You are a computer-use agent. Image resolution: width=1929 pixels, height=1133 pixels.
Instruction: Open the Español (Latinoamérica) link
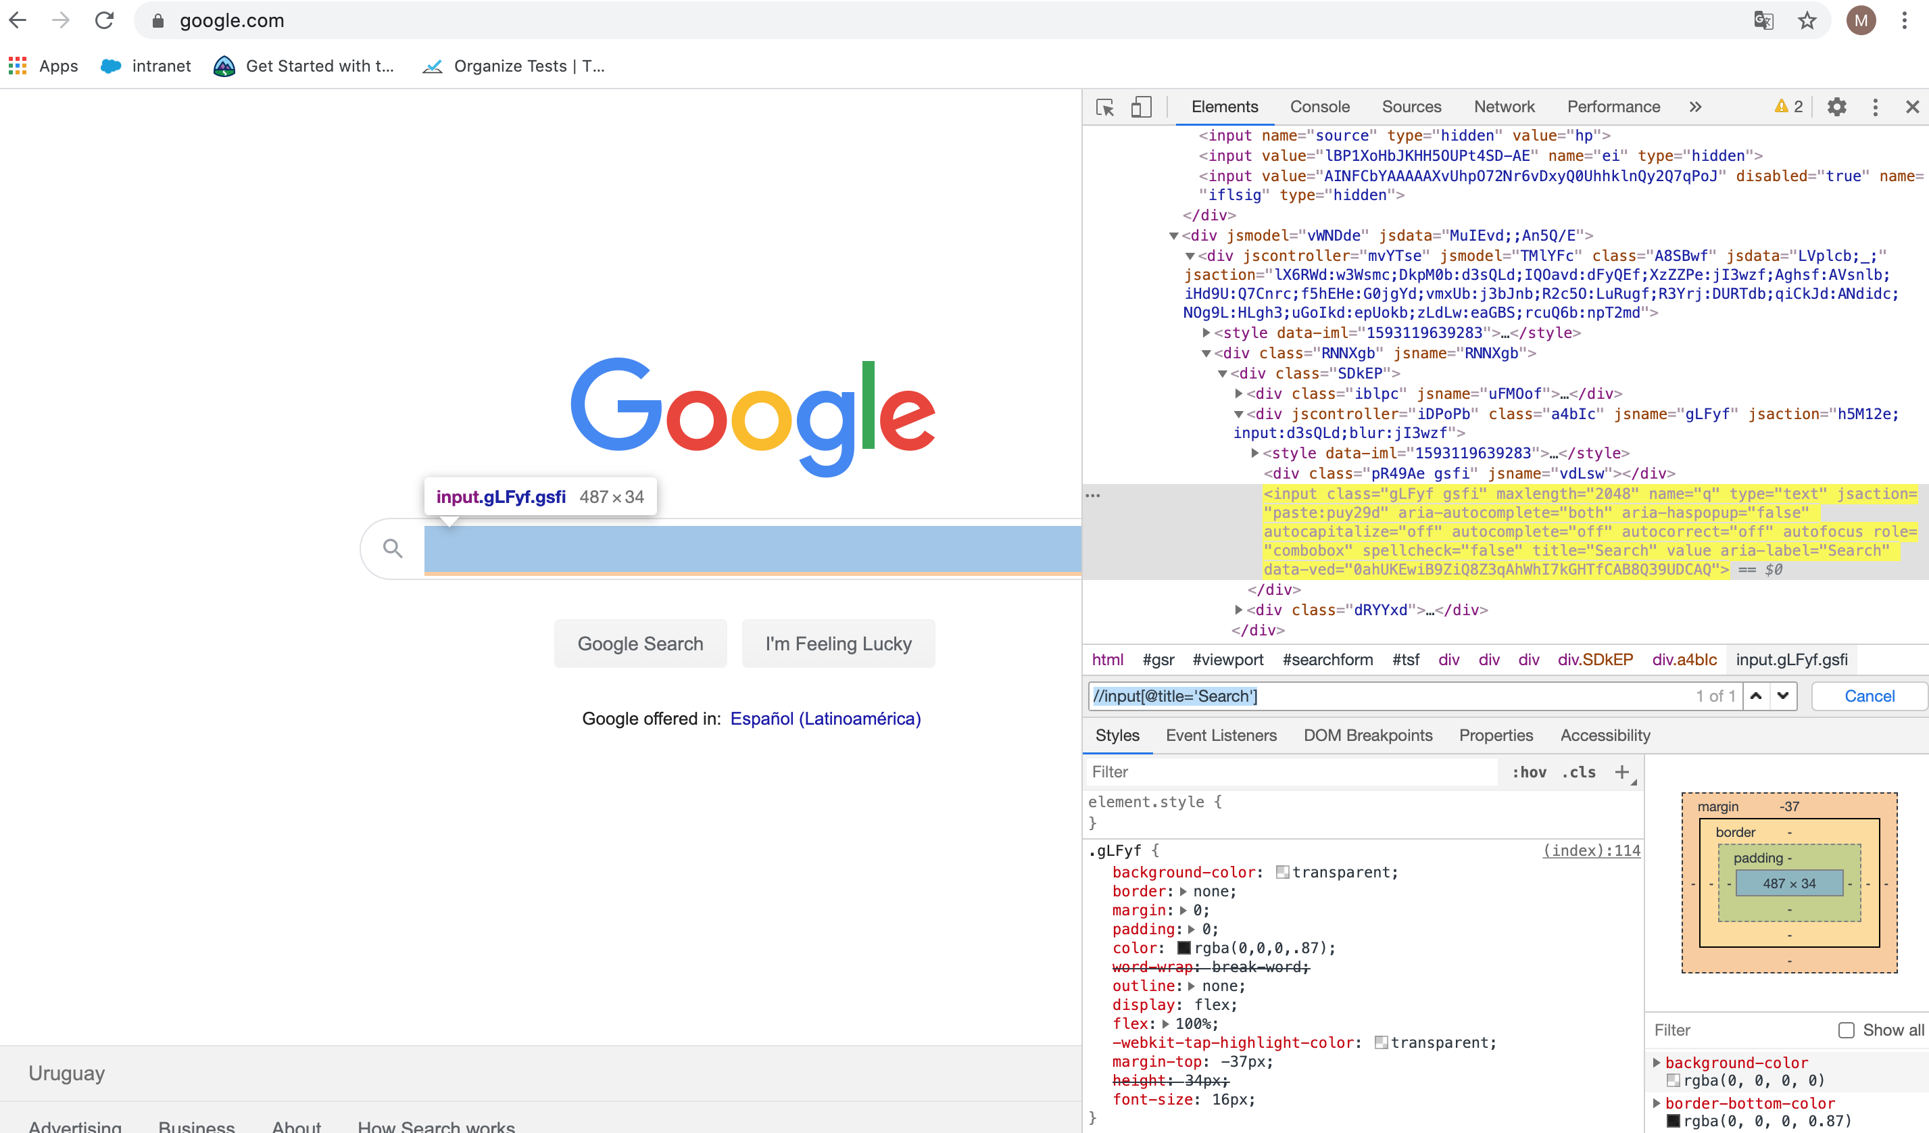(x=825, y=719)
